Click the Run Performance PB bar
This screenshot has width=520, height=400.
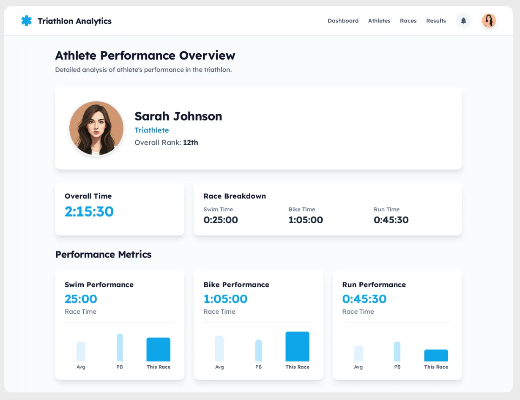tap(397, 352)
